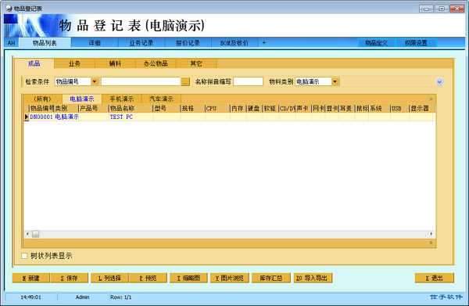Screen dimensions: 469x306
Task: Open the 办公物品 tab
Action: 156,63
